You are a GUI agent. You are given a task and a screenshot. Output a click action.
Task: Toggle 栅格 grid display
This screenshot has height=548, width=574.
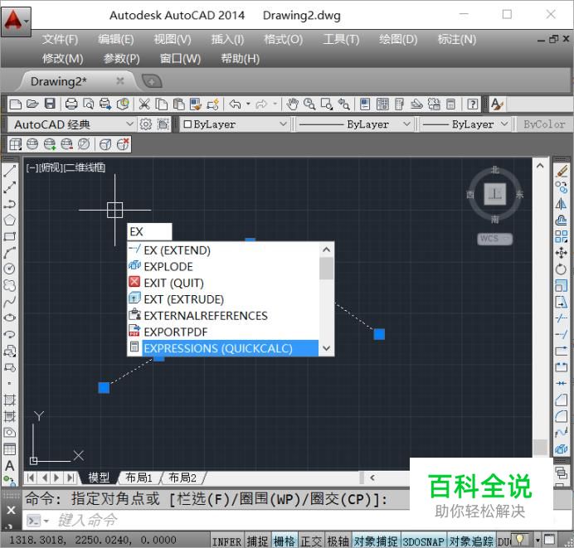coord(284,541)
